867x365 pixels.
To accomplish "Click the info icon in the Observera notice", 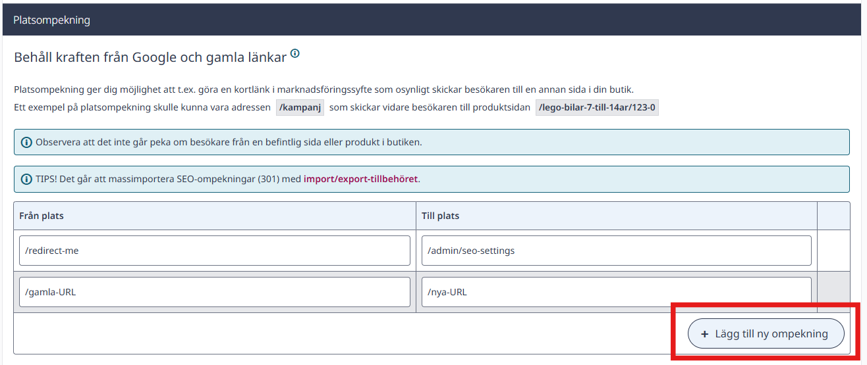I will pyautogui.click(x=26, y=142).
